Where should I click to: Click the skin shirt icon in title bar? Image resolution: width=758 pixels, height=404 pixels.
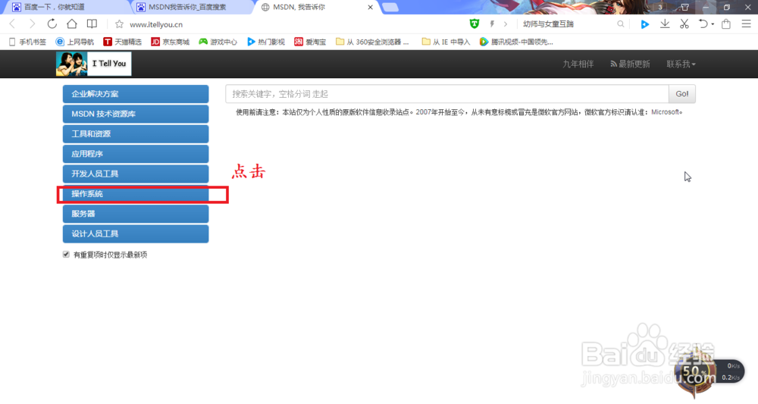684,7
